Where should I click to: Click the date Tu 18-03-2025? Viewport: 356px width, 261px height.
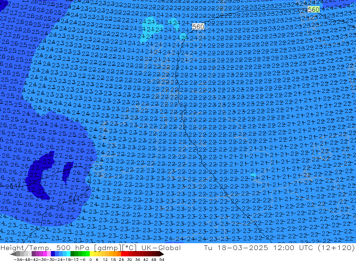[236, 248]
